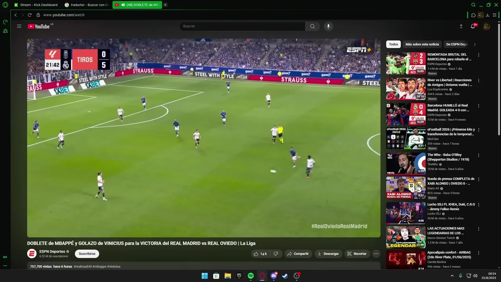
Task: Open options for eFootball 2026 video
Action: [x=478, y=130]
